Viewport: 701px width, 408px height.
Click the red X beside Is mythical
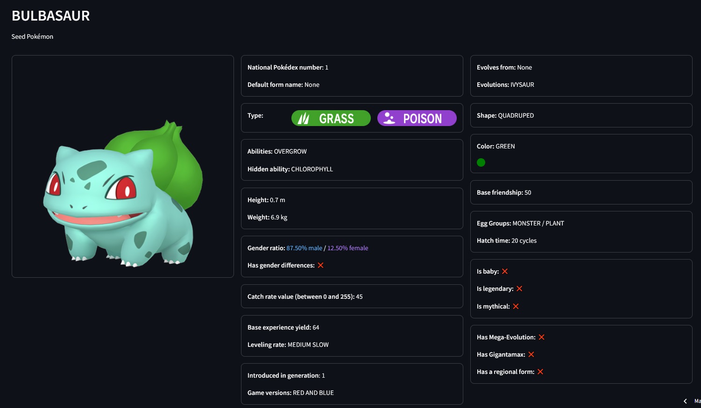(516, 306)
